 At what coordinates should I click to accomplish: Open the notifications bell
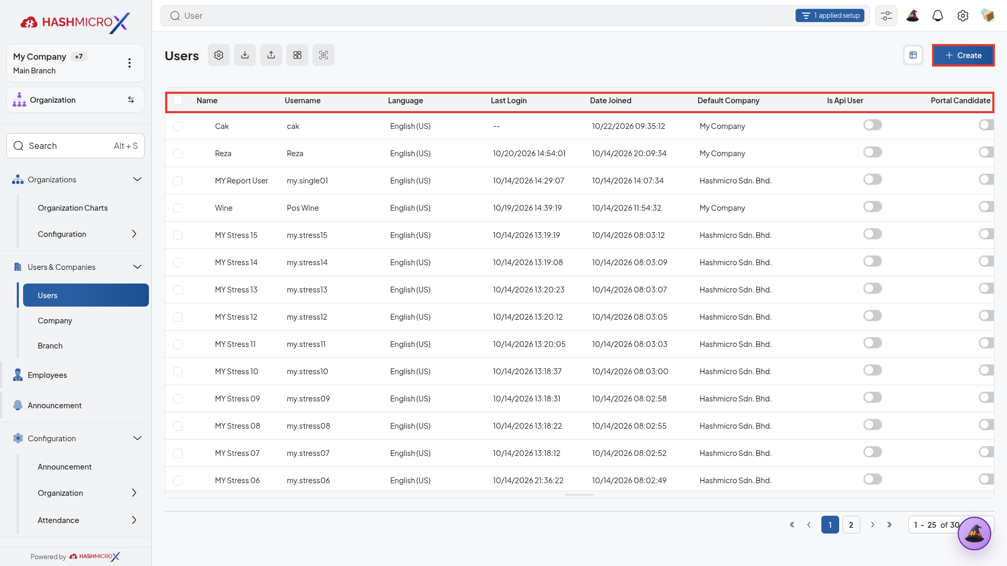click(938, 16)
